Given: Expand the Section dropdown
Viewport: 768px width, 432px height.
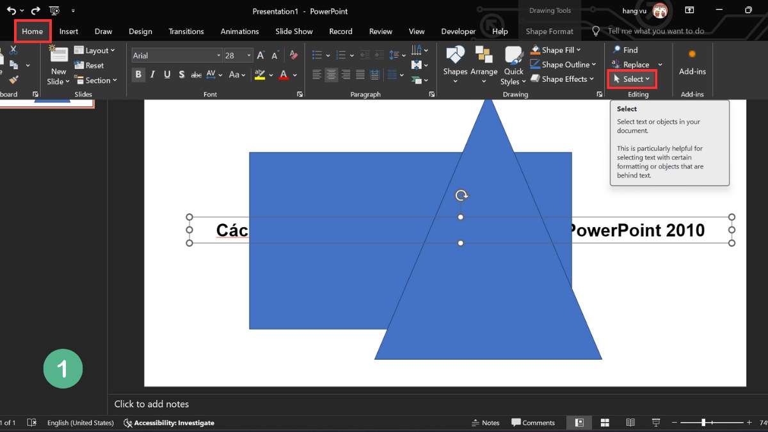Looking at the screenshot, I should (x=96, y=81).
